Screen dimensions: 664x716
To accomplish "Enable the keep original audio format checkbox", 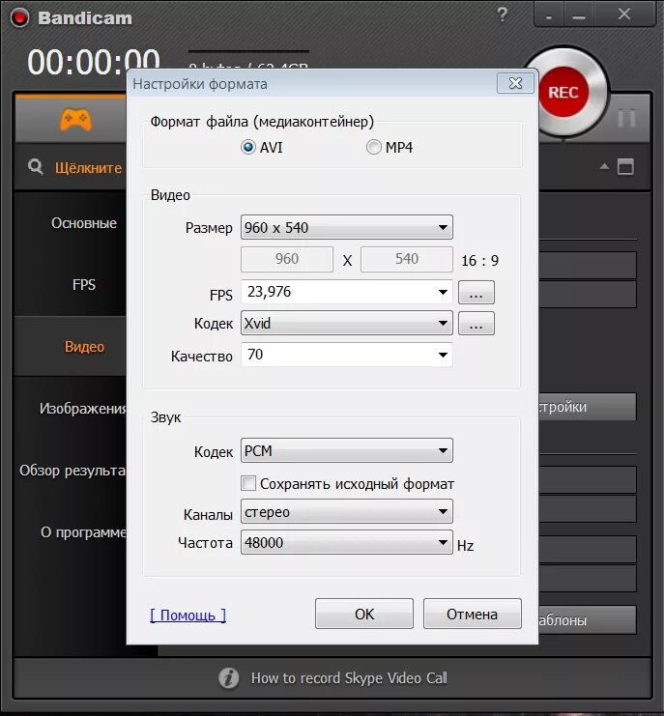I will (248, 483).
